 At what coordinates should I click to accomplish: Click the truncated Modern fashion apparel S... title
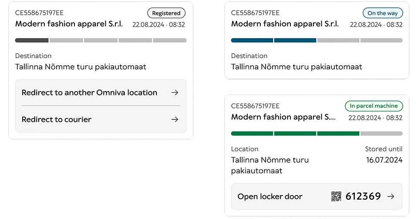tap(283, 117)
